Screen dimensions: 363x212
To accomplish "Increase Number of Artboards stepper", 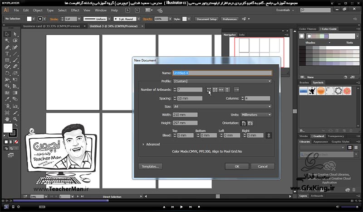I will (x=175, y=88).
